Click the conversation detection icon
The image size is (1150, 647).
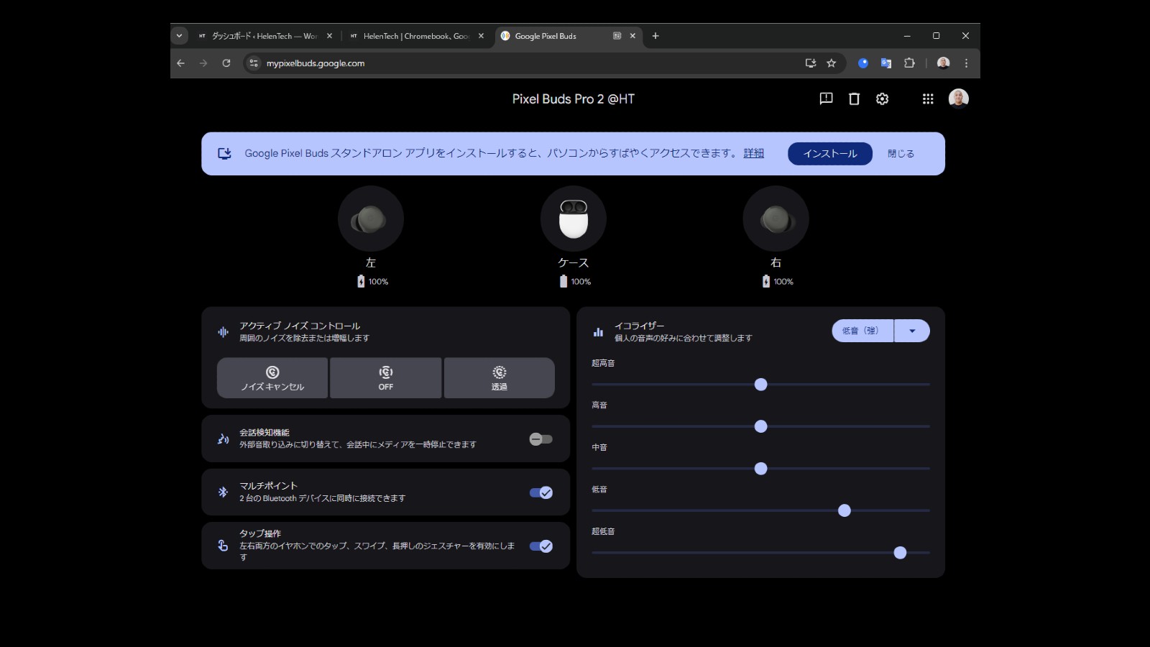(x=223, y=439)
